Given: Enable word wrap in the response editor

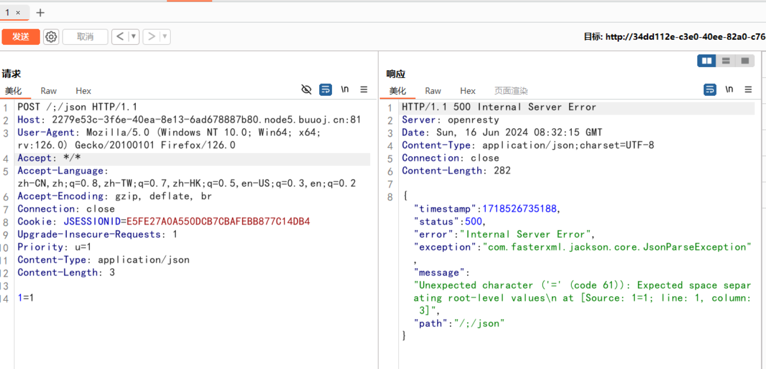Looking at the screenshot, I should (709, 89).
